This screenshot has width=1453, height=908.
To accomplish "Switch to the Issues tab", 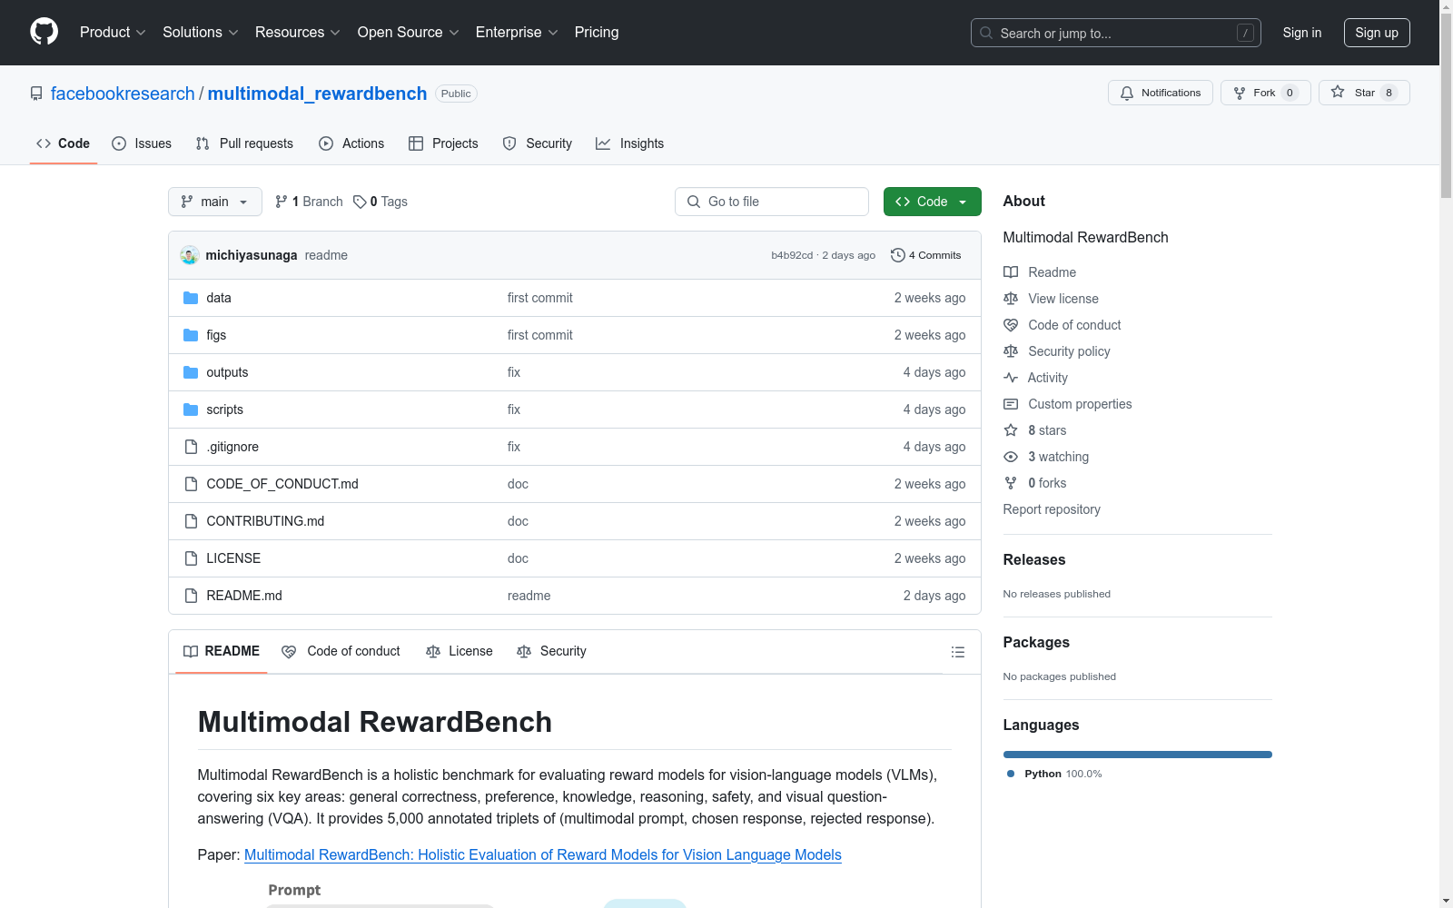I will click(x=142, y=143).
